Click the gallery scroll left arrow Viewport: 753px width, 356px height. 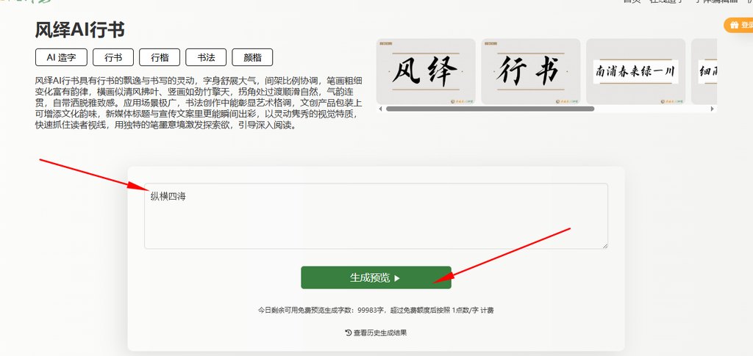[x=379, y=109]
